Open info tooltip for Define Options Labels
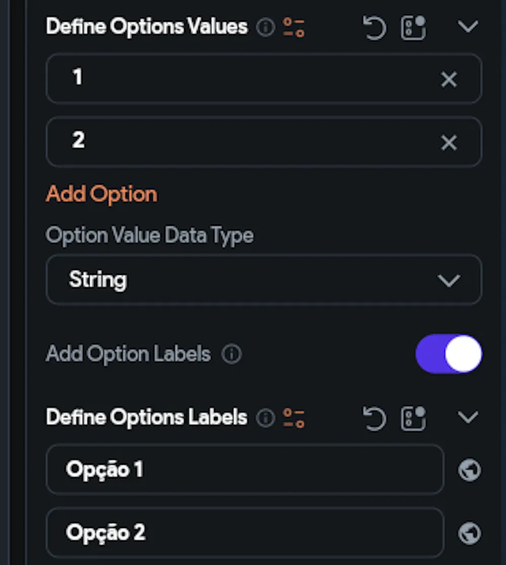 [x=266, y=418]
